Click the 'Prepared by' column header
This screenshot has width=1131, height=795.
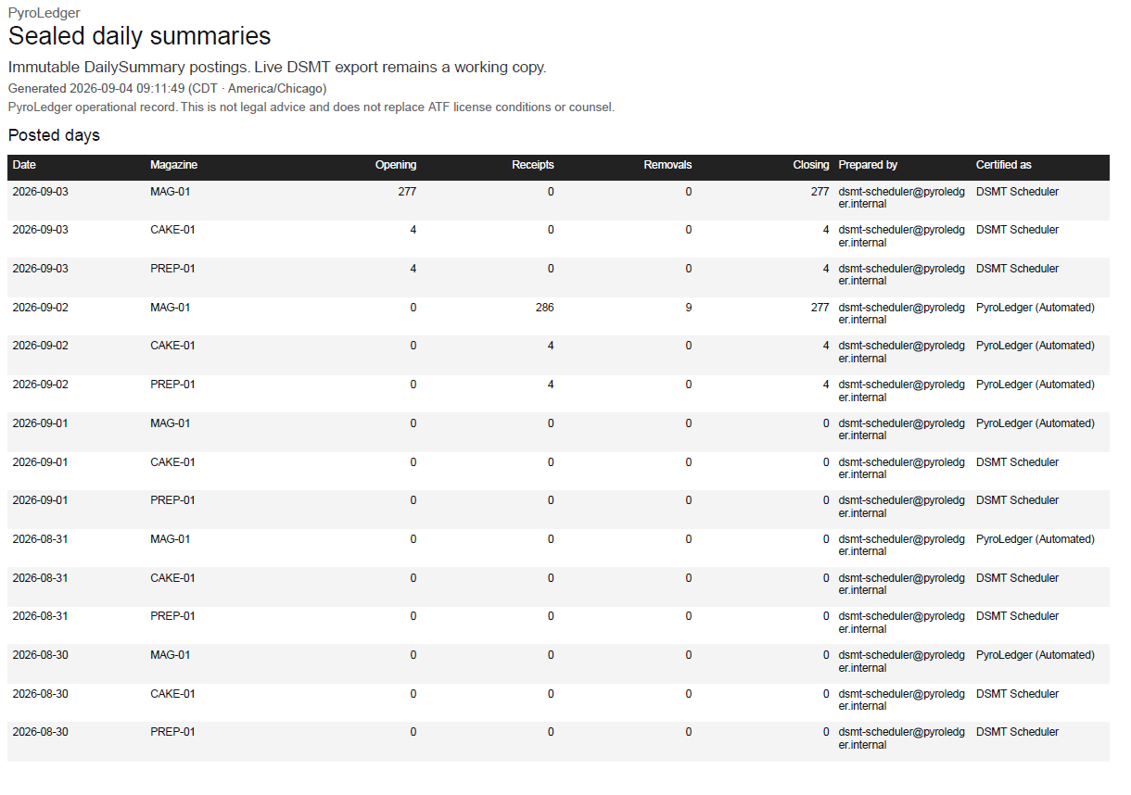click(x=868, y=165)
